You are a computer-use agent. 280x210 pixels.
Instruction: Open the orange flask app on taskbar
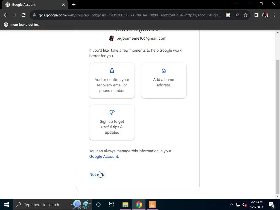click(x=152, y=205)
